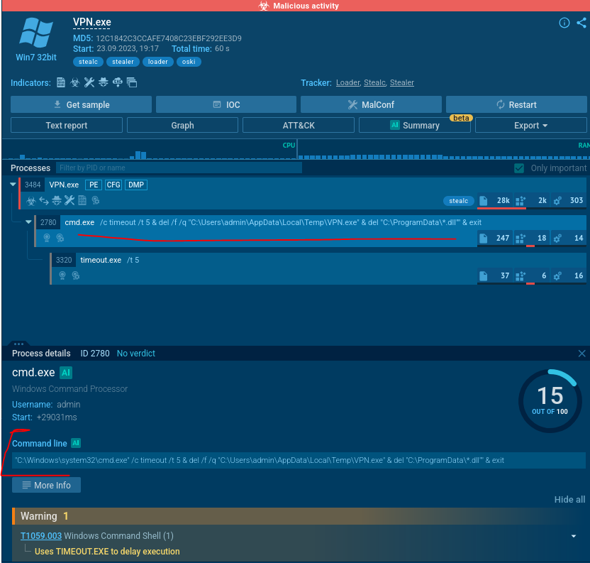Click the AI icon beside Command line label
The height and width of the screenshot is (563, 590).
(x=76, y=443)
